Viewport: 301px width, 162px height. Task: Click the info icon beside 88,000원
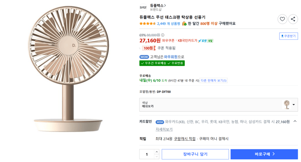click(x=163, y=35)
